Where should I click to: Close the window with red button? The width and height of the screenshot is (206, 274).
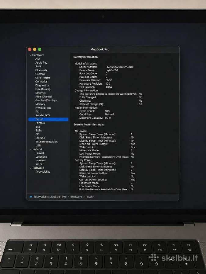coord(30,49)
